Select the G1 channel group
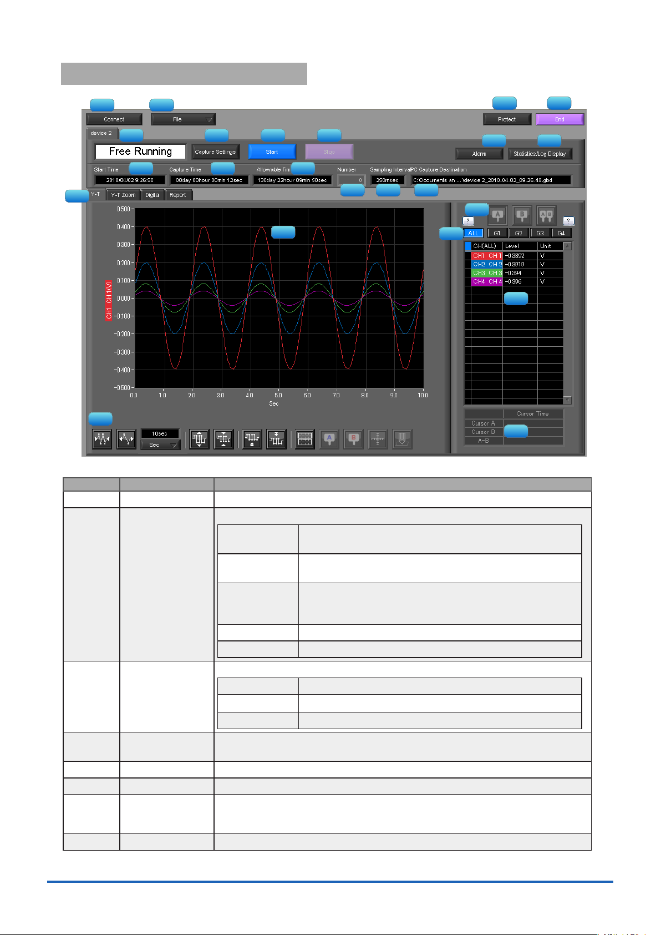 [x=497, y=233]
